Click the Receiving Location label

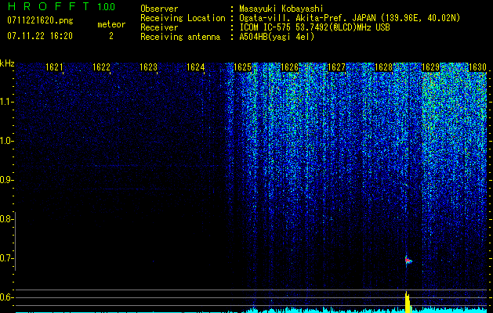click(183, 18)
